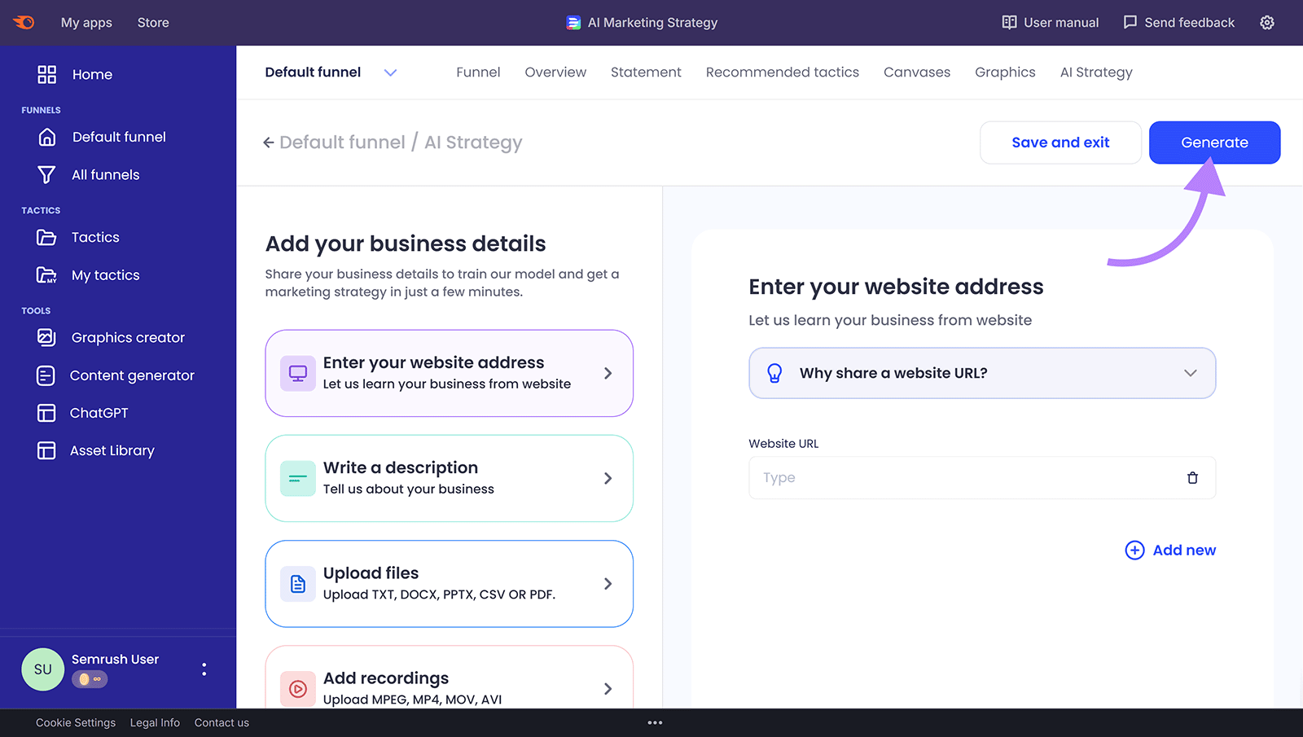This screenshot has width=1303, height=737.
Task: Open the Default funnel selector dropdown
Action: pos(390,72)
